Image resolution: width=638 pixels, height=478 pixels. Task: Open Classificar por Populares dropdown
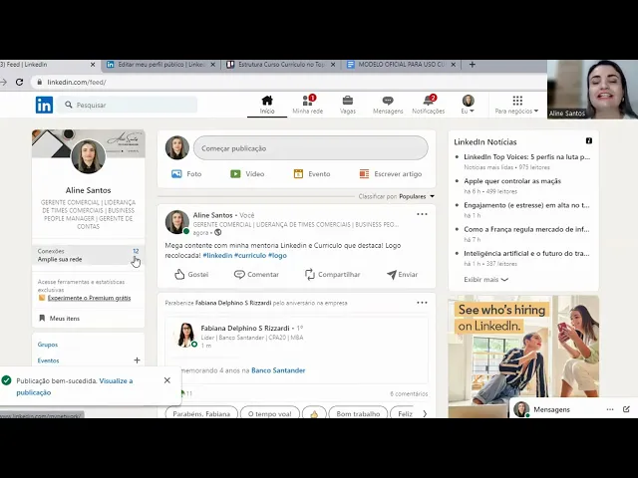point(397,196)
